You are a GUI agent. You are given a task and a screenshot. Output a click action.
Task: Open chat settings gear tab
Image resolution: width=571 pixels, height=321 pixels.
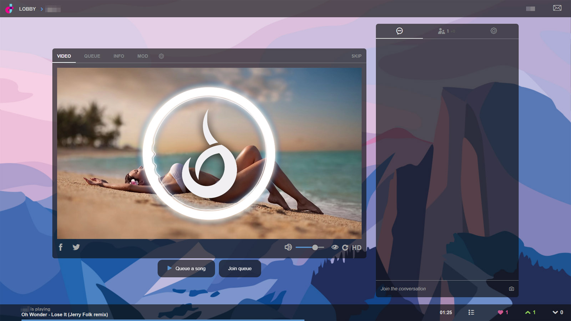[494, 31]
